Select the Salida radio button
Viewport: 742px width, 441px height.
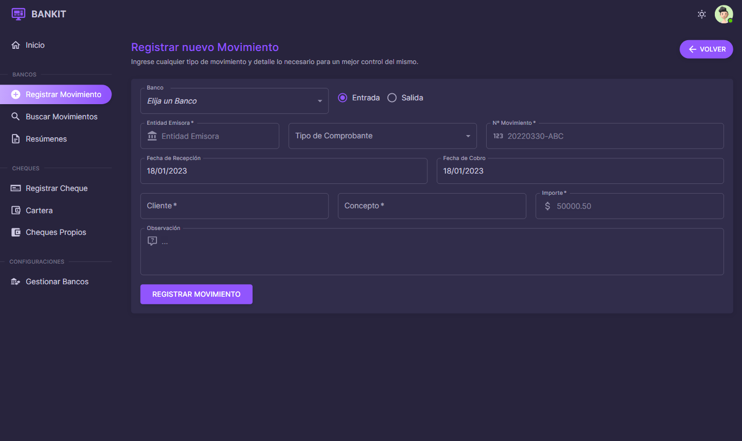click(392, 98)
